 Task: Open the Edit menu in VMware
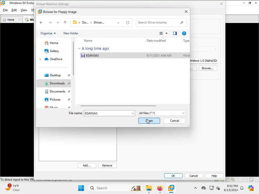(x=14, y=10)
